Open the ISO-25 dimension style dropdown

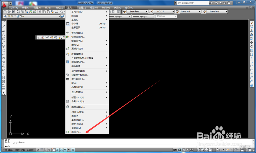164,12
